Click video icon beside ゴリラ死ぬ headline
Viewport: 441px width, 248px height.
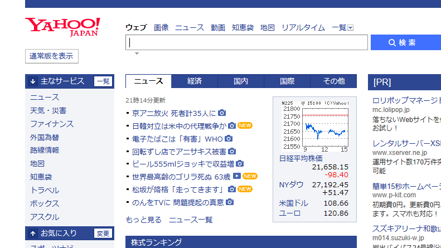pyautogui.click(x=238, y=177)
